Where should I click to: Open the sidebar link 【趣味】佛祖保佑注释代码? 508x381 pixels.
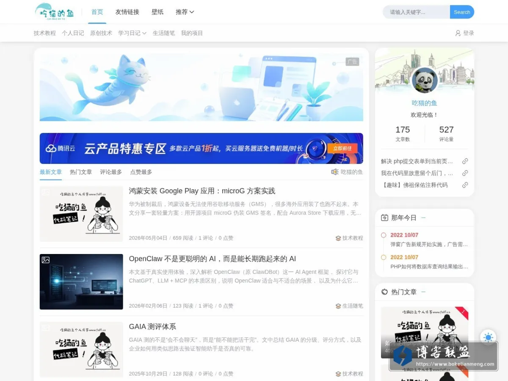[x=414, y=185]
